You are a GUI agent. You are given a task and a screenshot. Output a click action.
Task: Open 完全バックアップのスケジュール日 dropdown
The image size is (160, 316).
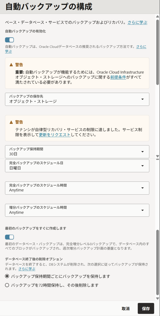tap(77, 166)
